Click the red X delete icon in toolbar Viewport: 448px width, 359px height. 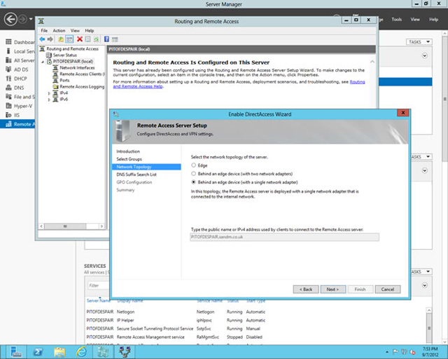[79, 39]
